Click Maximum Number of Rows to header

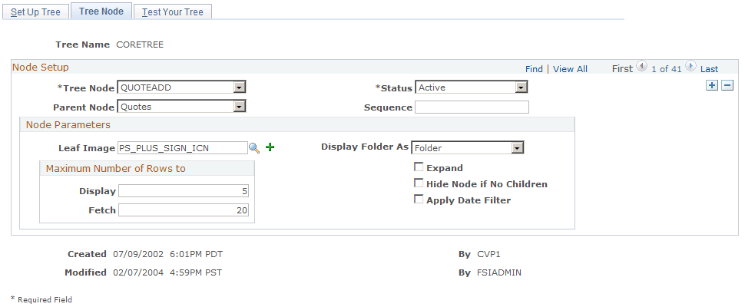115,168
